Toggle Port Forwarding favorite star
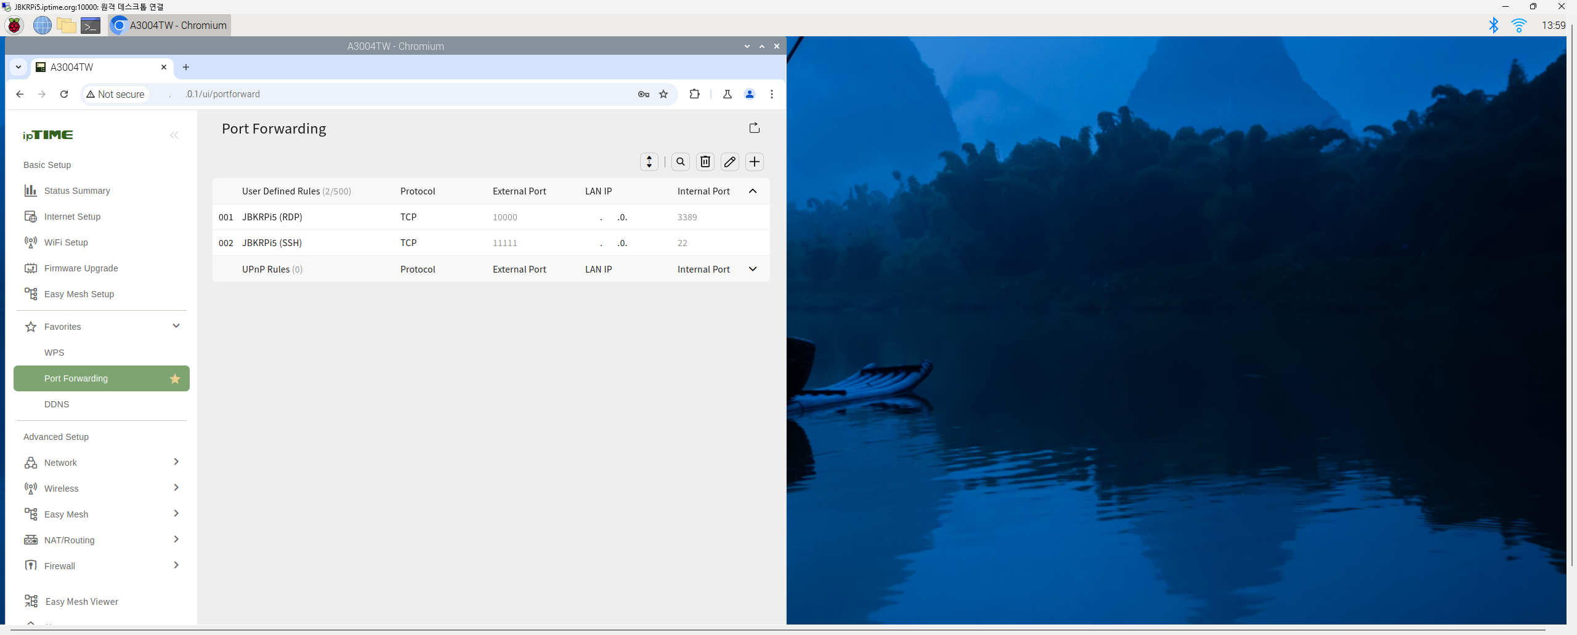Image resolution: width=1577 pixels, height=635 pixels. click(175, 379)
